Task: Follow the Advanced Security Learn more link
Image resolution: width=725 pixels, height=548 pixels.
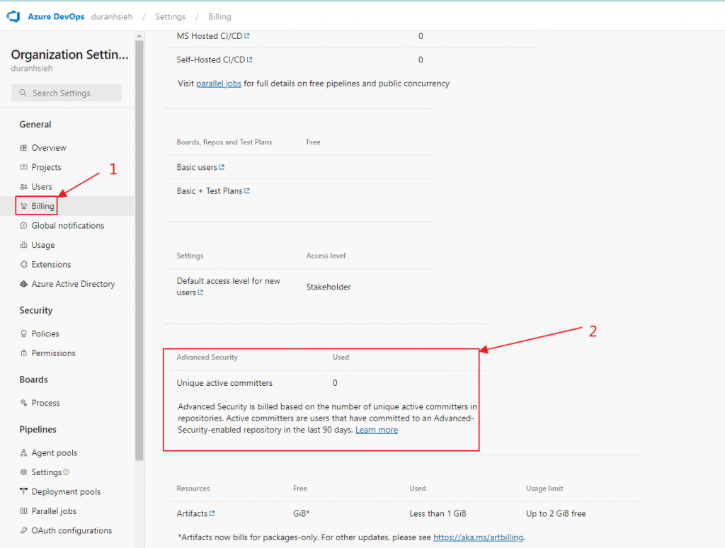Action: pyautogui.click(x=377, y=430)
